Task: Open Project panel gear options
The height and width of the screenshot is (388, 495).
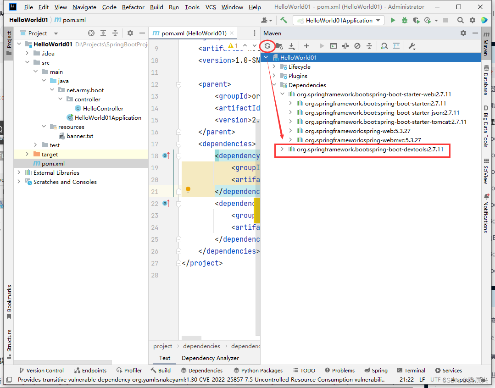Action: click(130, 33)
